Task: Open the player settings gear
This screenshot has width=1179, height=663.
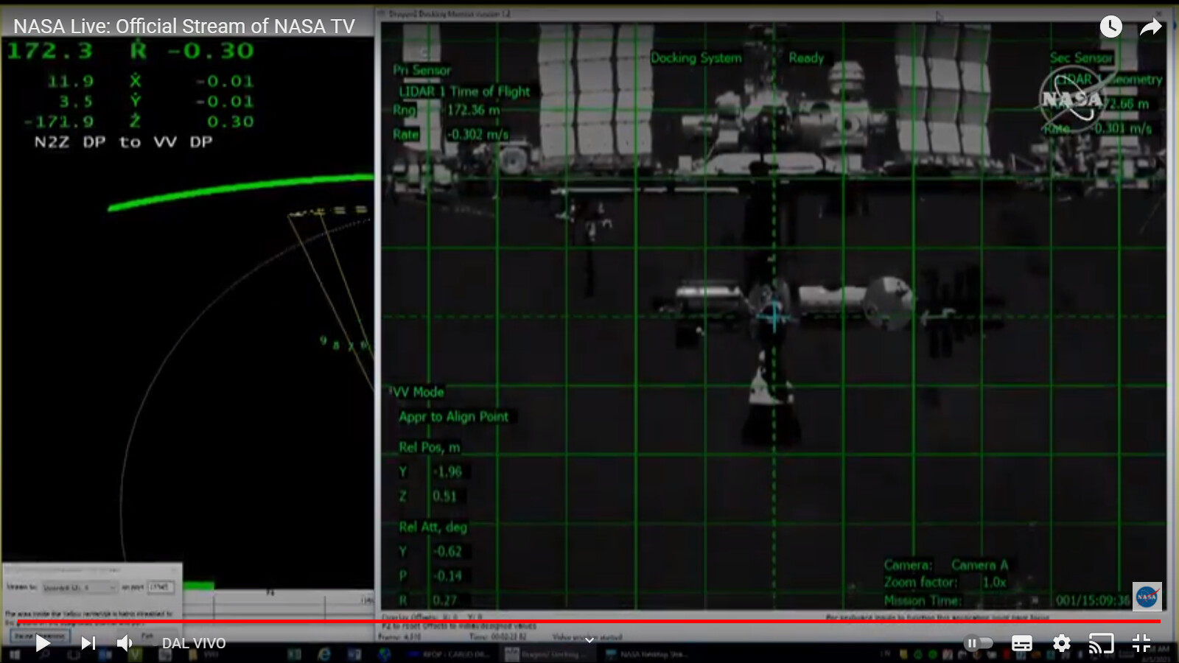Action: pyautogui.click(x=1061, y=643)
